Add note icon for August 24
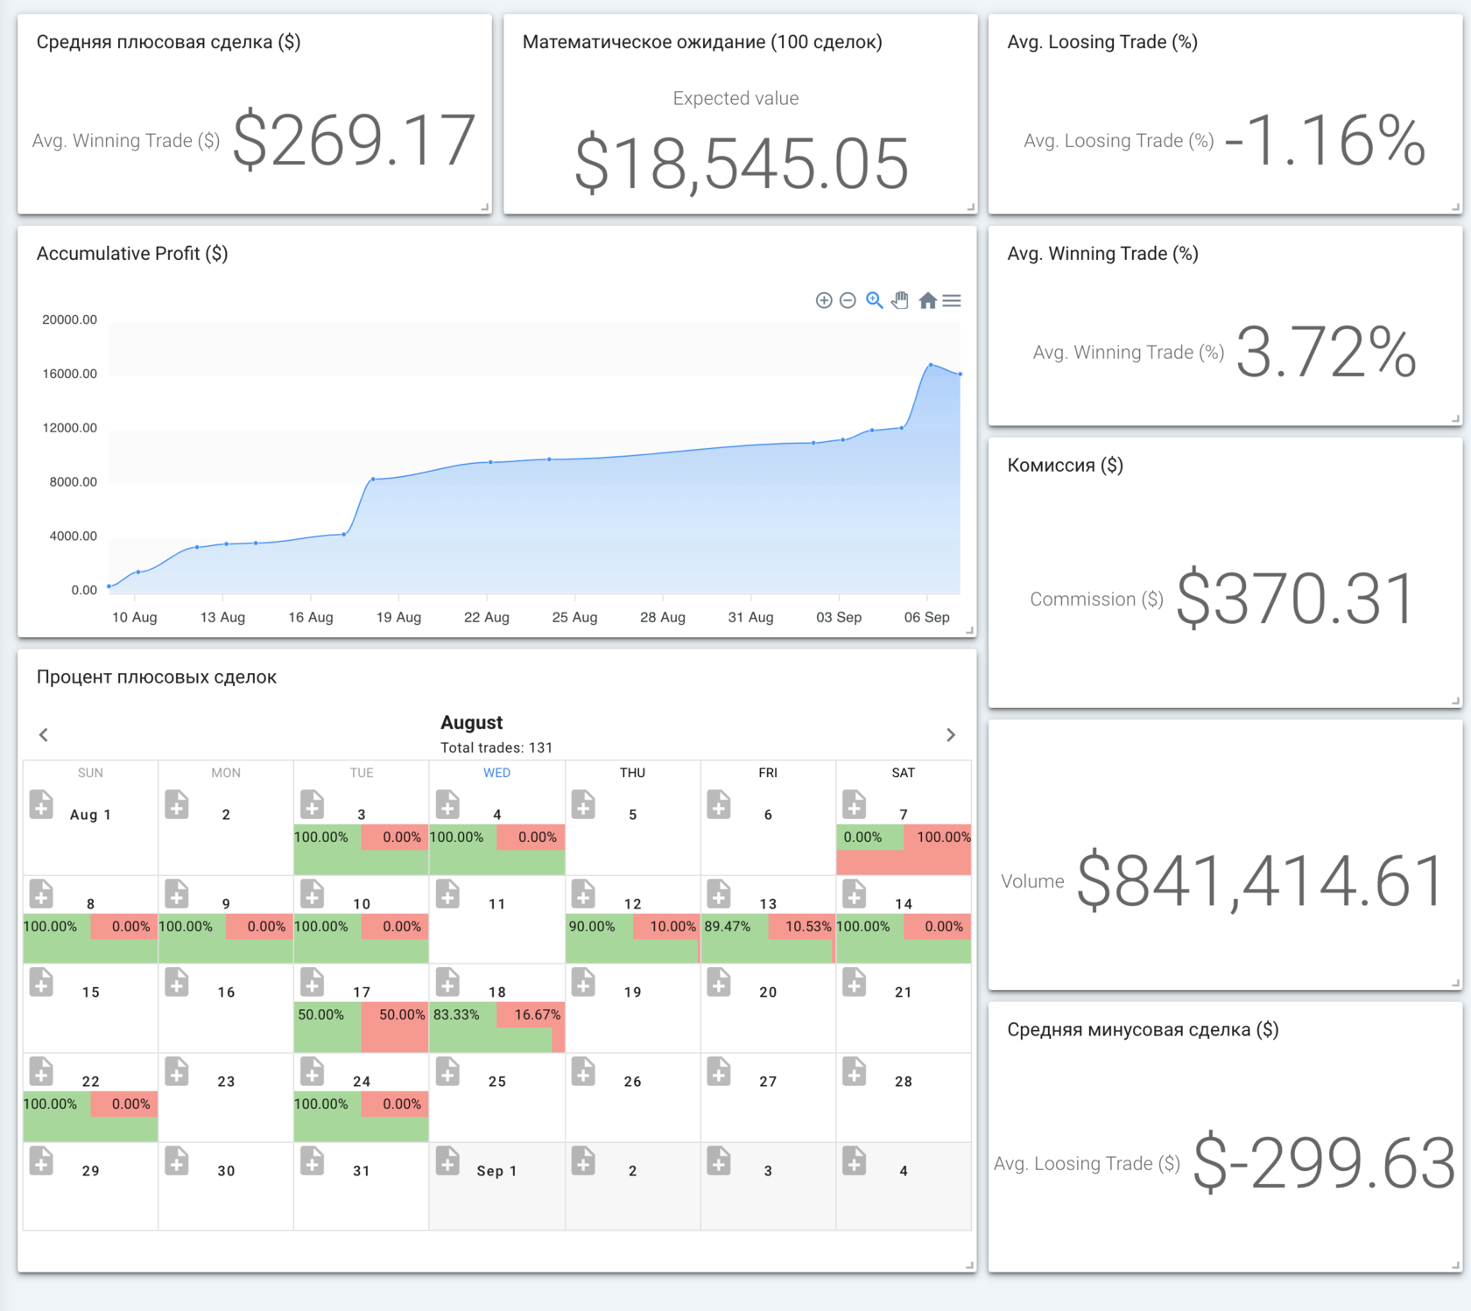 coord(313,1071)
